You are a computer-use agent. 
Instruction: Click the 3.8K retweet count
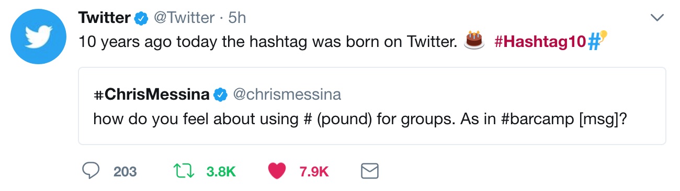221,171
